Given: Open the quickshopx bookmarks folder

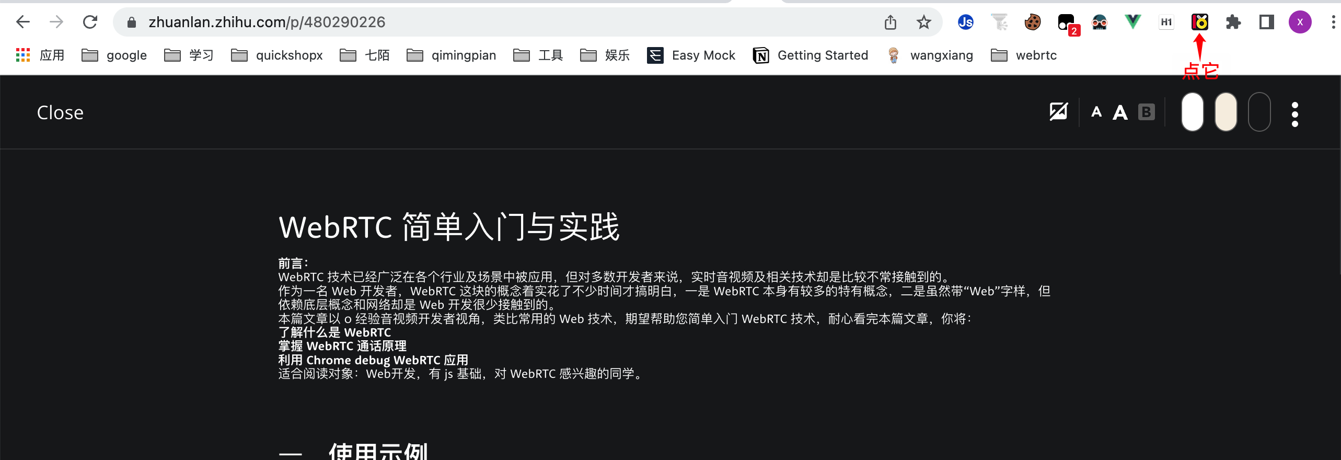Looking at the screenshot, I should [277, 55].
